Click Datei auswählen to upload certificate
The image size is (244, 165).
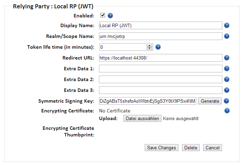[142, 119]
